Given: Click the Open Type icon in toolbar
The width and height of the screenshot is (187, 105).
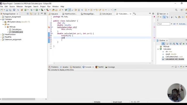Looking at the screenshot, I should click(53, 10).
